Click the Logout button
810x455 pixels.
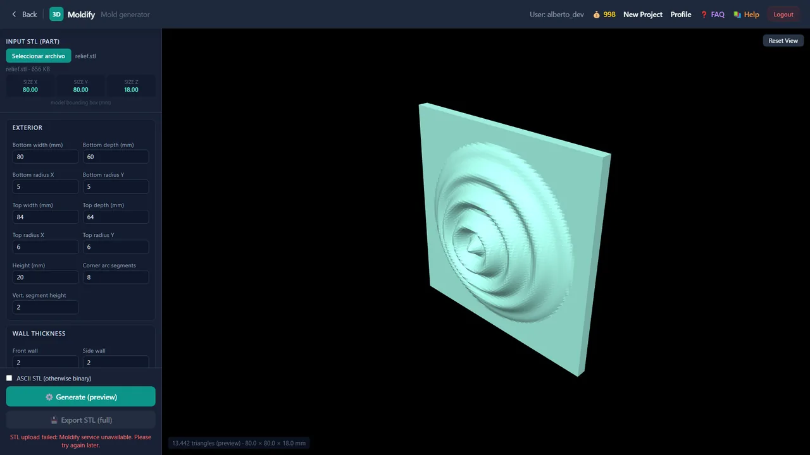point(783,15)
